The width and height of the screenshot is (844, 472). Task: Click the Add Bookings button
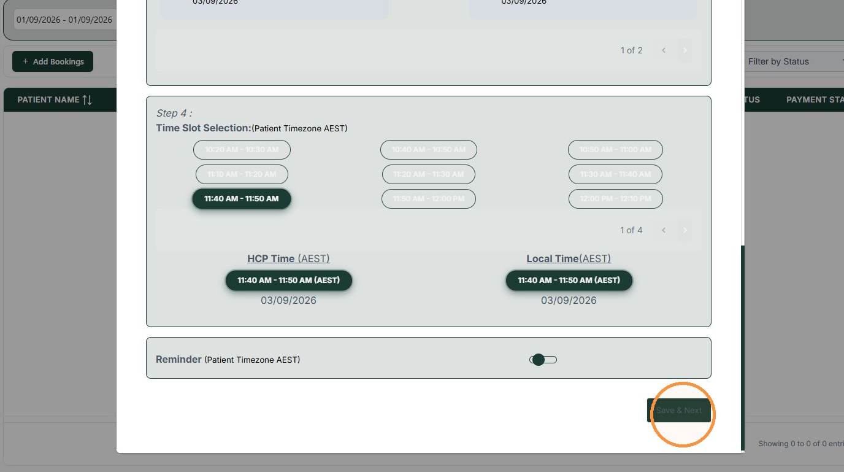coord(53,61)
